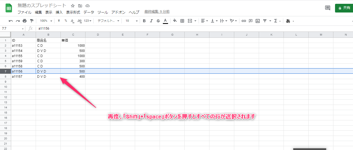Open the ファイル menu

[x=25, y=12]
